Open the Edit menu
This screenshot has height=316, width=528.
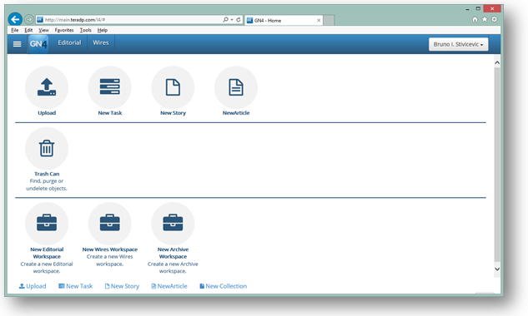(28, 30)
